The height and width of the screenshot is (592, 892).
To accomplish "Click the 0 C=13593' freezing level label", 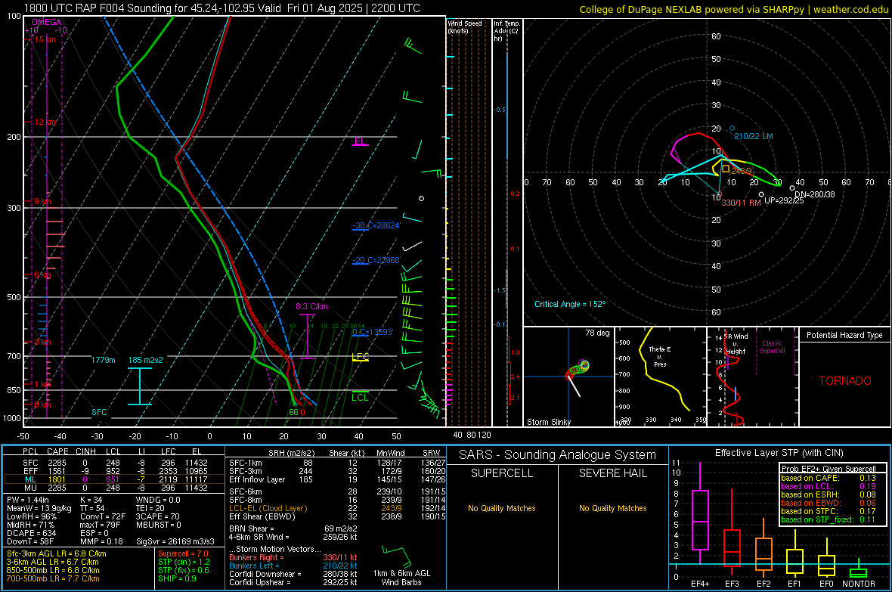I will click(x=373, y=332).
